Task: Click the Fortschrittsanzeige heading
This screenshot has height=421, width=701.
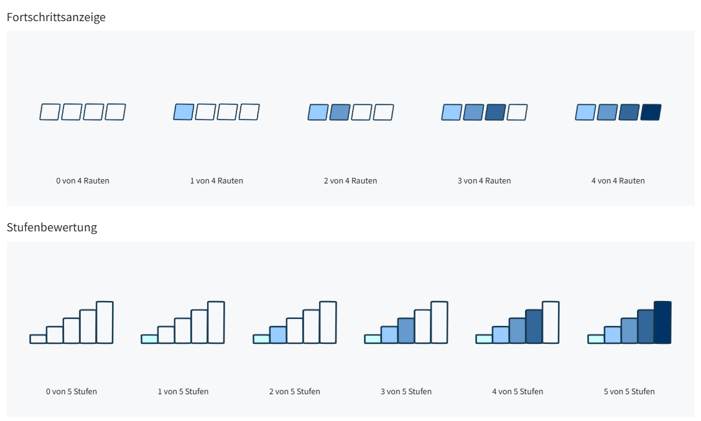Action: pos(56,17)
